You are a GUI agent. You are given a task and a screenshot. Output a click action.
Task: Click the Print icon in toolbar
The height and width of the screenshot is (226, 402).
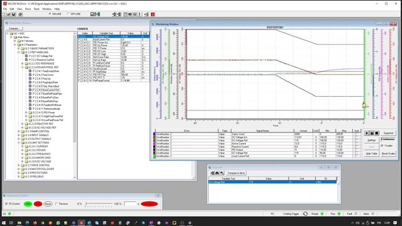click(20, 14)
